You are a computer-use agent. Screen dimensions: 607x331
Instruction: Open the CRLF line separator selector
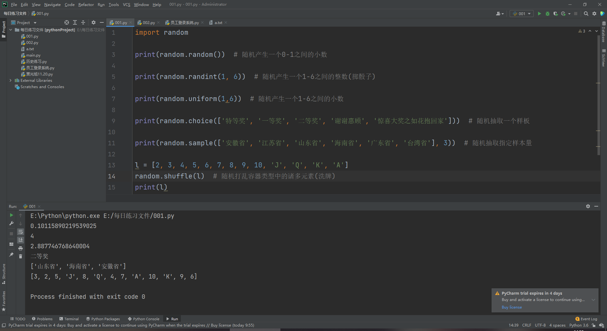tap(527, 325)
